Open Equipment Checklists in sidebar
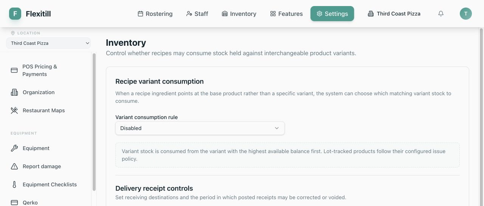 click(48, 184)
